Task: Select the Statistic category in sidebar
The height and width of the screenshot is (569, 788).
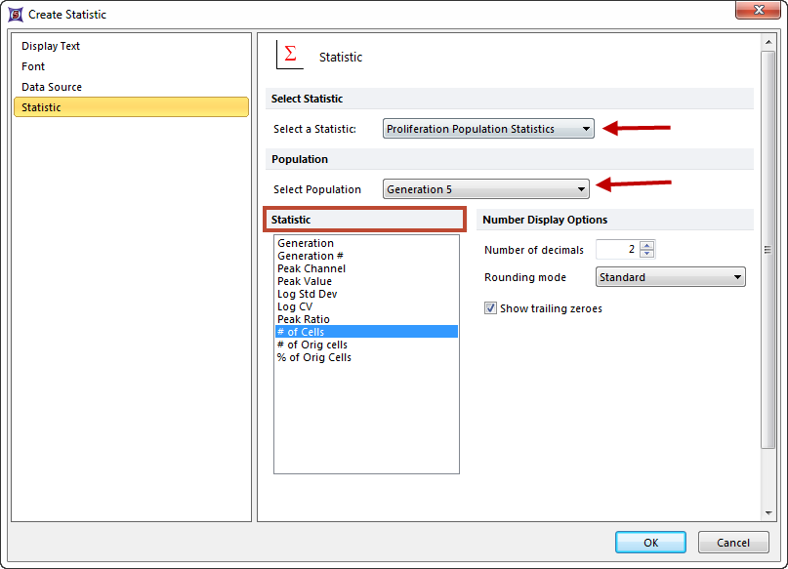Action: coord(131,107)
